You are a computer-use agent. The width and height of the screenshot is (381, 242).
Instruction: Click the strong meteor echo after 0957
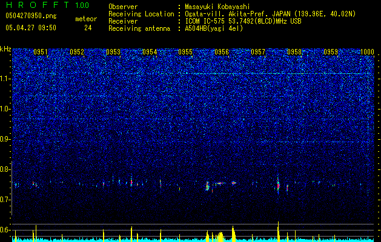click(278, 186)
